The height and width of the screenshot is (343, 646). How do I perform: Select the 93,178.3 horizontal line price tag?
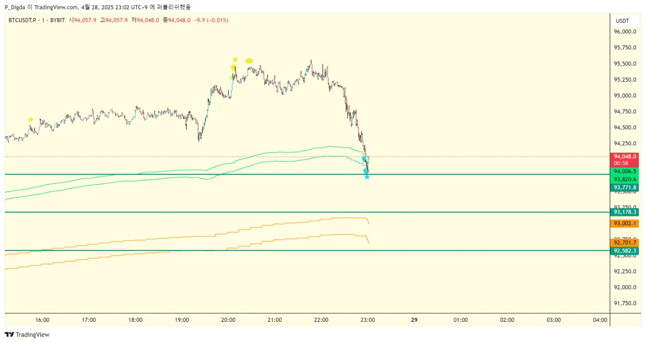tap(624, 212)
